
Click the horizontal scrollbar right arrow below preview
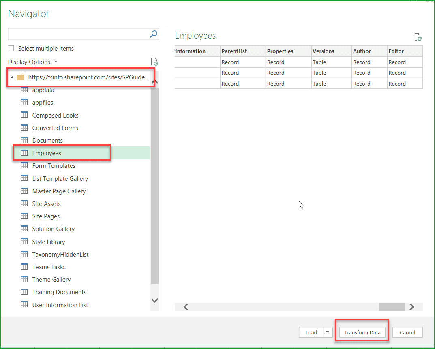(x=411, y=307)
